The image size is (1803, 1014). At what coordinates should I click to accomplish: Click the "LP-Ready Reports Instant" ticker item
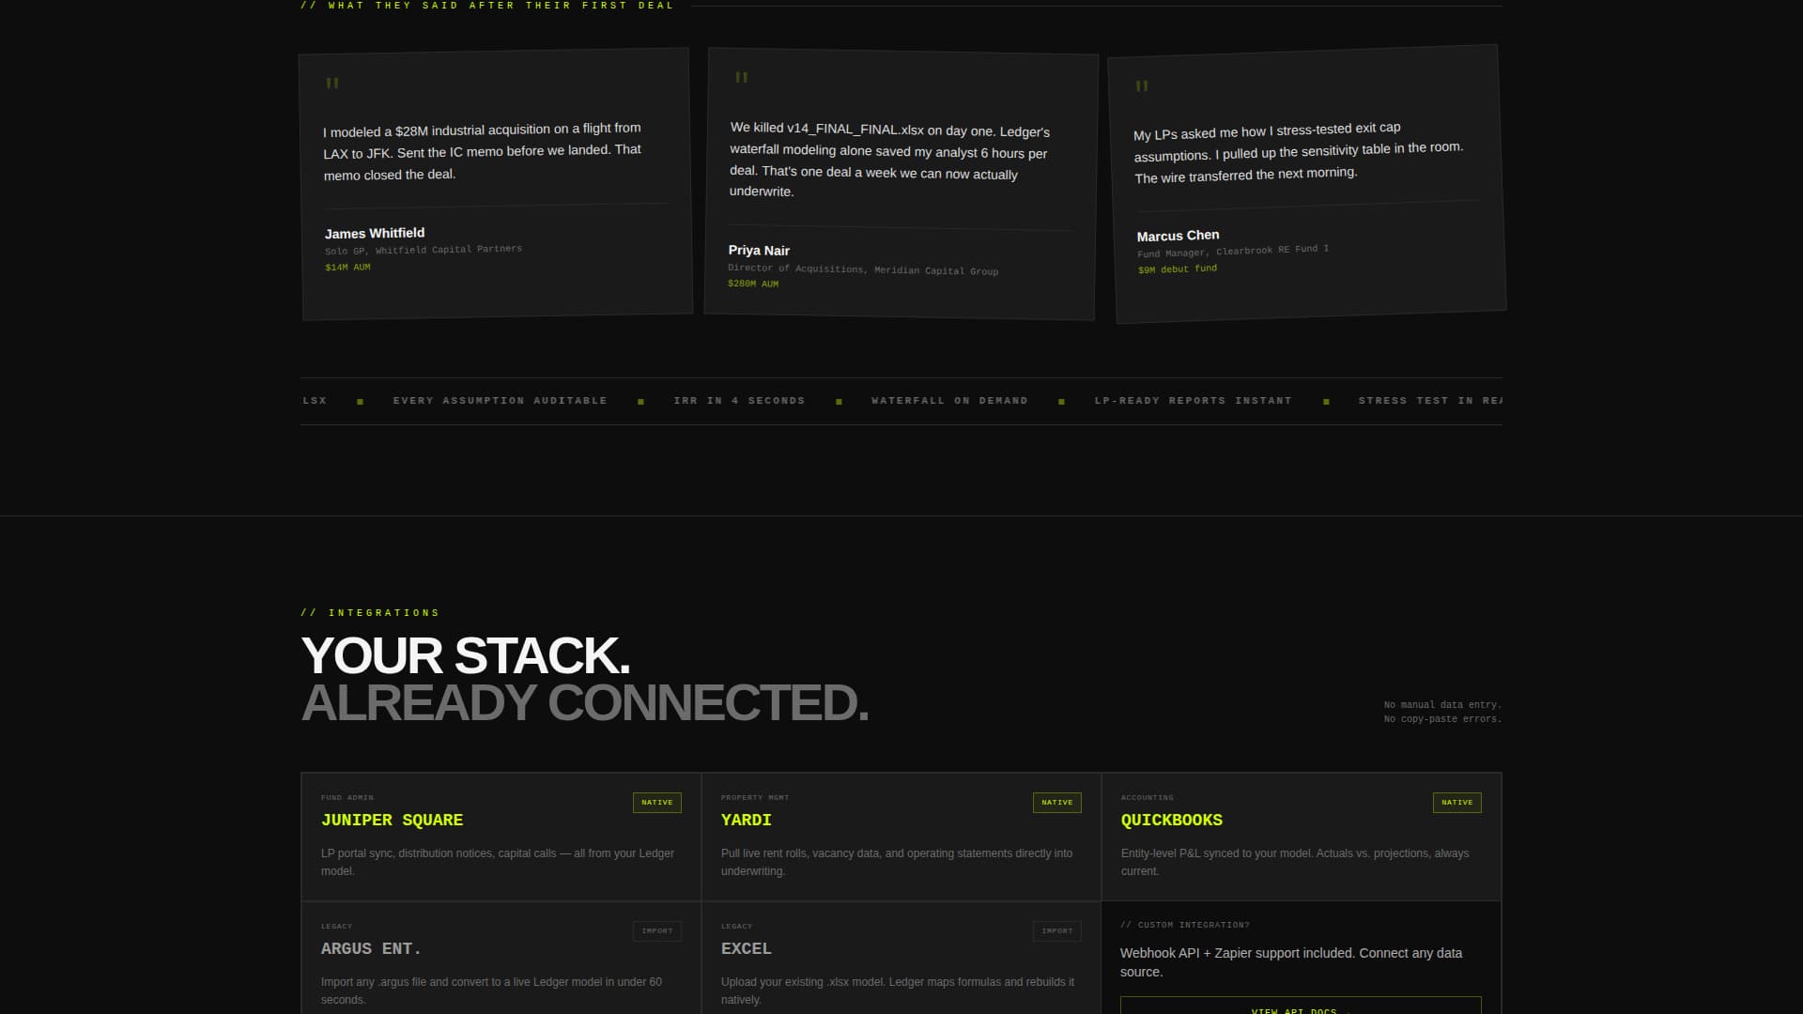(1193, 401)
